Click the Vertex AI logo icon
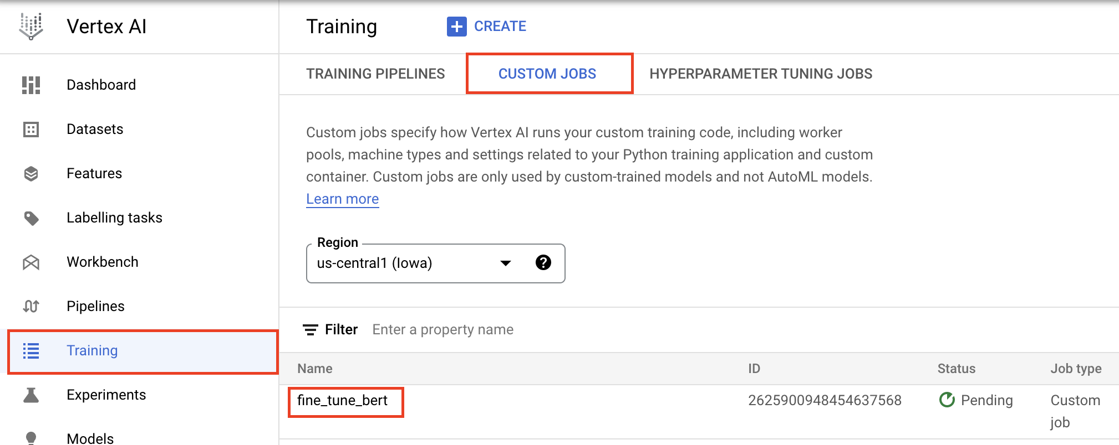This screenshot has height=445, width=1119. click(x=31, y=27)
